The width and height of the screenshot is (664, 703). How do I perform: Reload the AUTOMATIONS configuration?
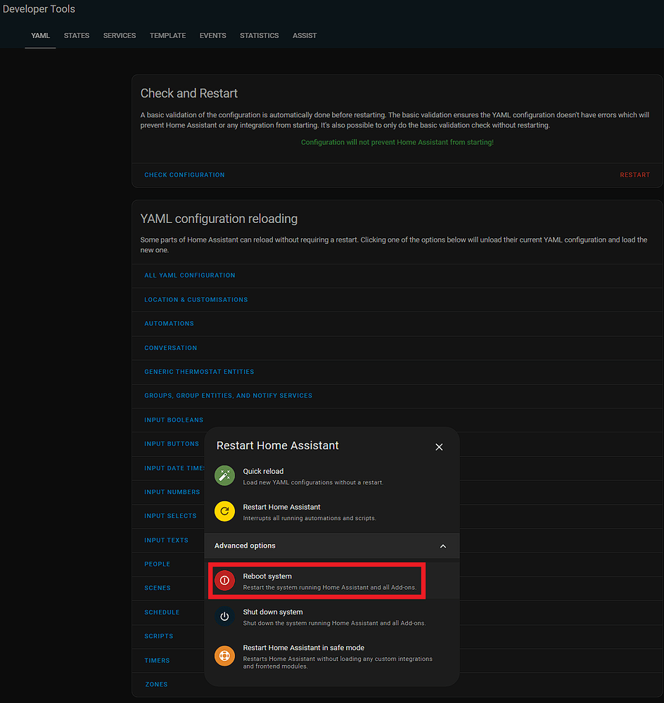[x=169, y=323]
